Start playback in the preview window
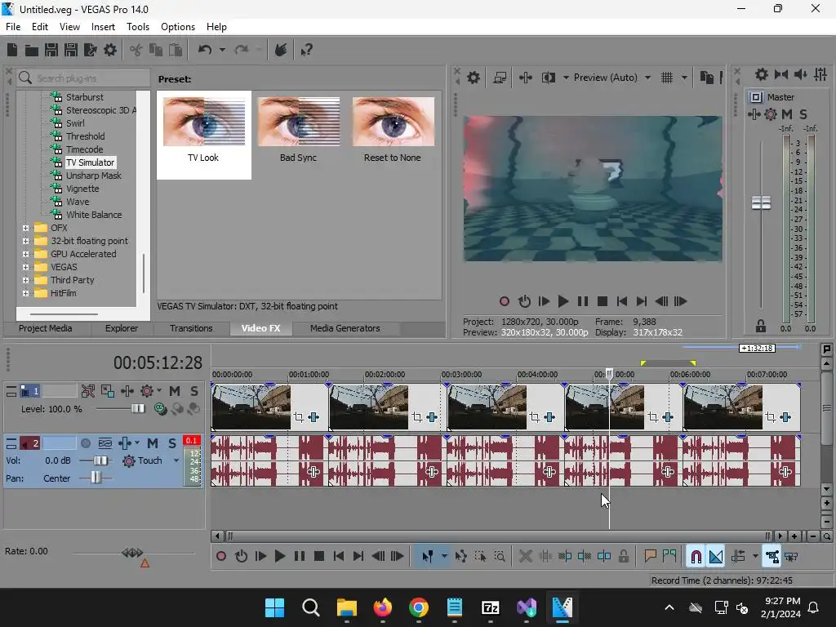The width and height of the screenshot is (836, 627). click(x=563, y=302)
